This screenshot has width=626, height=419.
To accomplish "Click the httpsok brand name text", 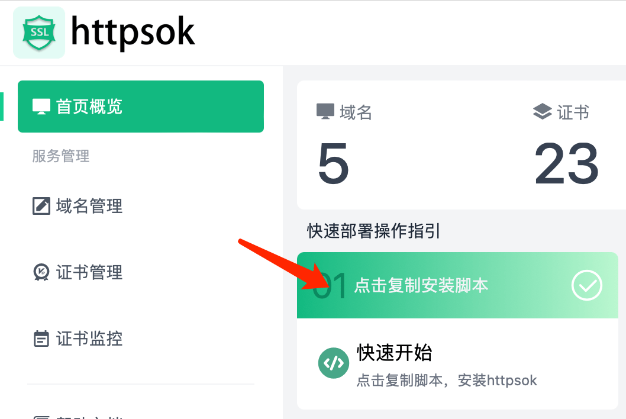I will 133,31.
